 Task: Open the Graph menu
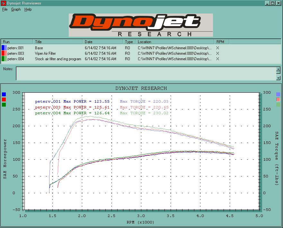(16, 9)
